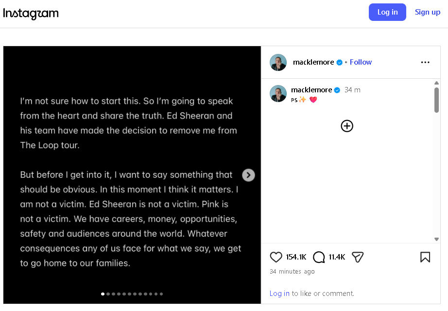The image size is (448, 311).
Task: Load more comments with plus circle icon
Action: (347, 126)
